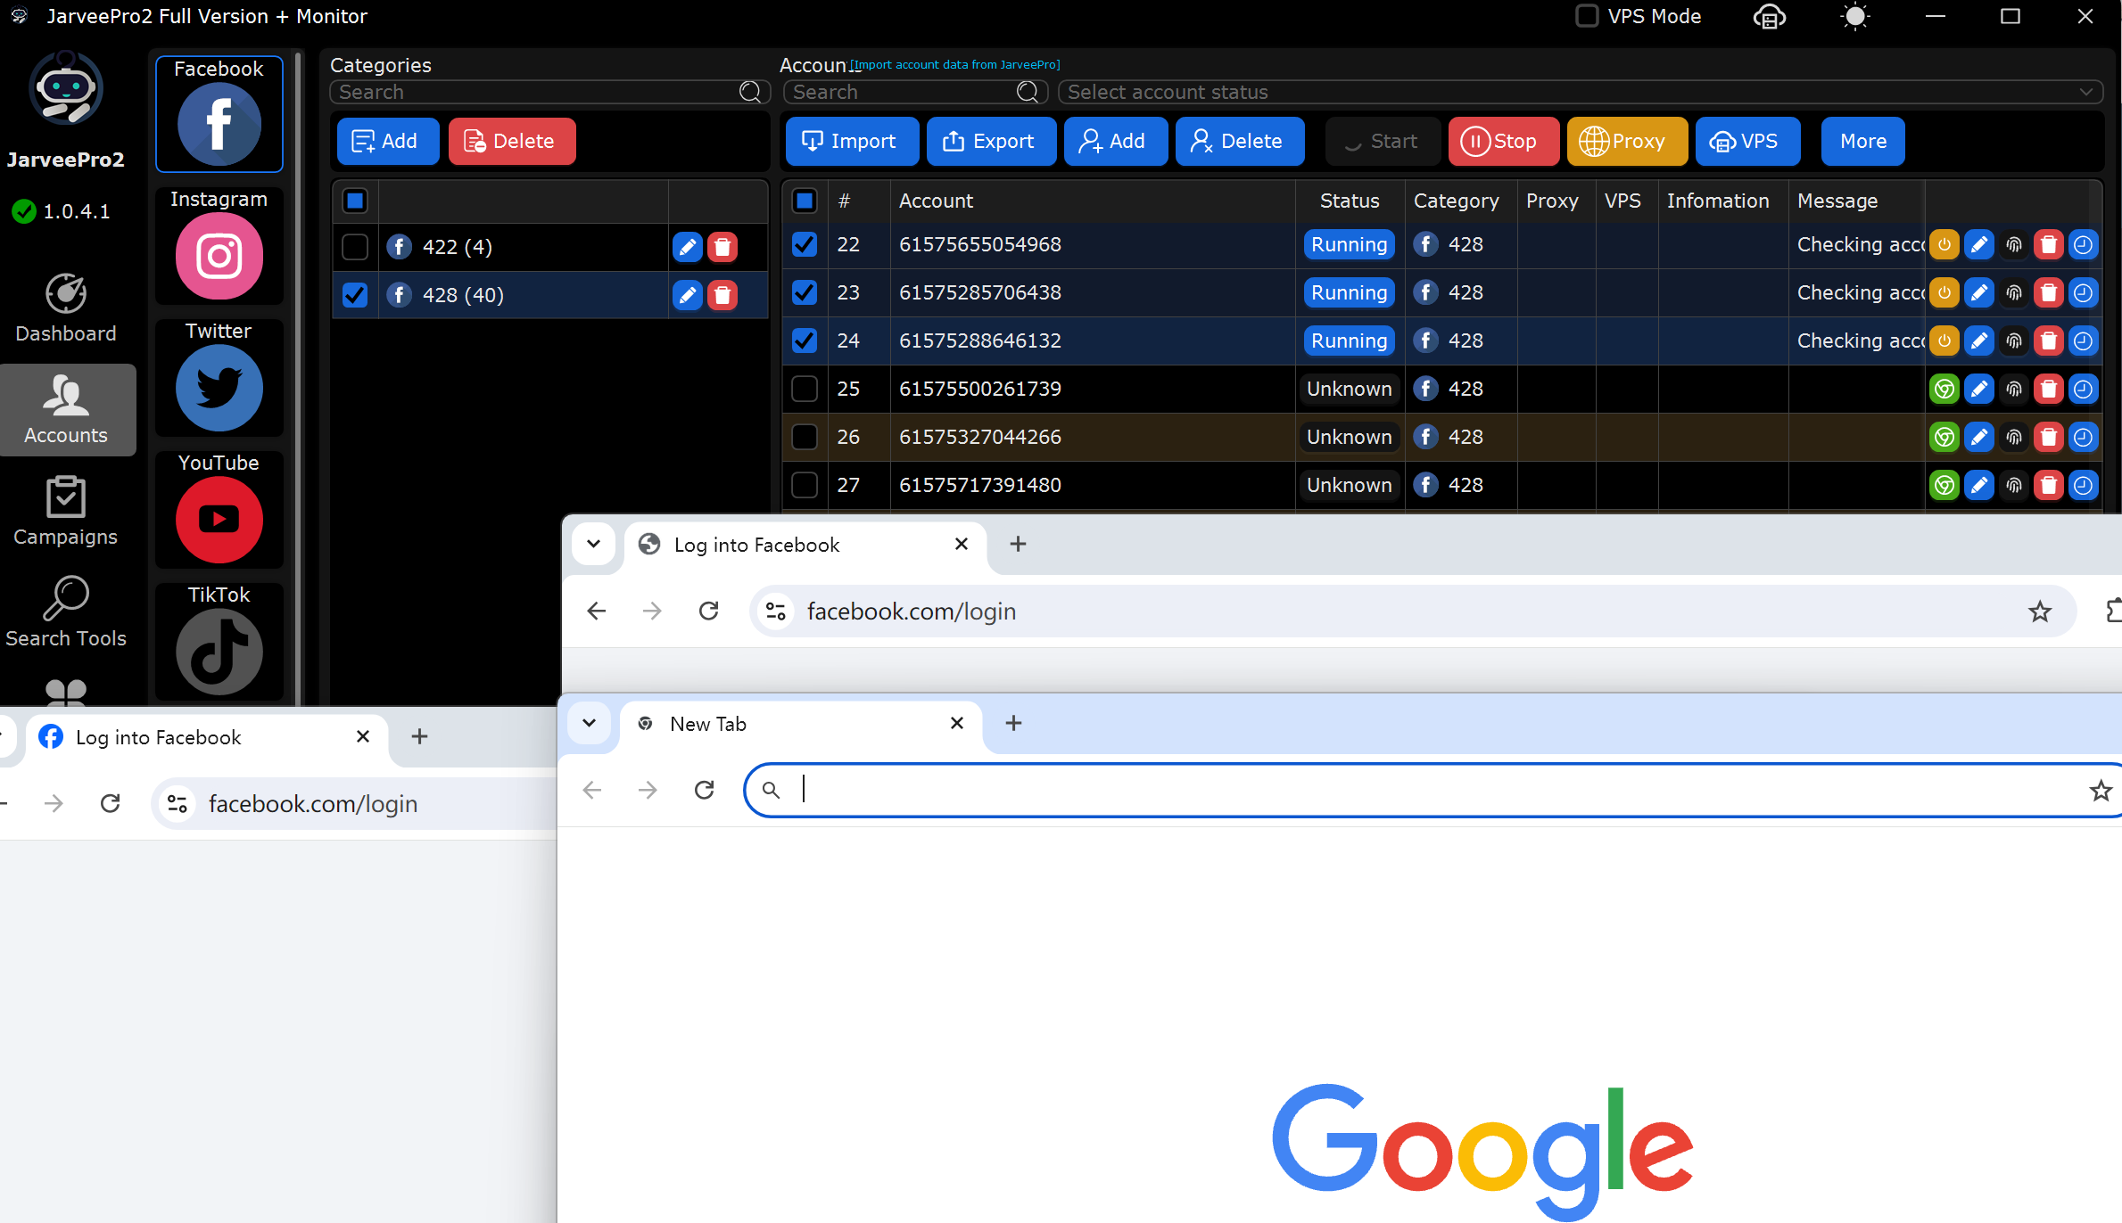Open the Select account status dropdown
The width and height of the screenshot is (2122, 1223).
(1581, 92)
